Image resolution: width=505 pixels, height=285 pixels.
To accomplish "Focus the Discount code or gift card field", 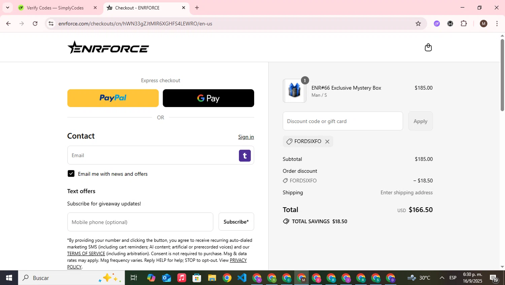I will click(343, 121).
